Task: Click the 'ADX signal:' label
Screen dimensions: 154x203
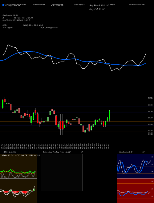Action: pos(8,28)
